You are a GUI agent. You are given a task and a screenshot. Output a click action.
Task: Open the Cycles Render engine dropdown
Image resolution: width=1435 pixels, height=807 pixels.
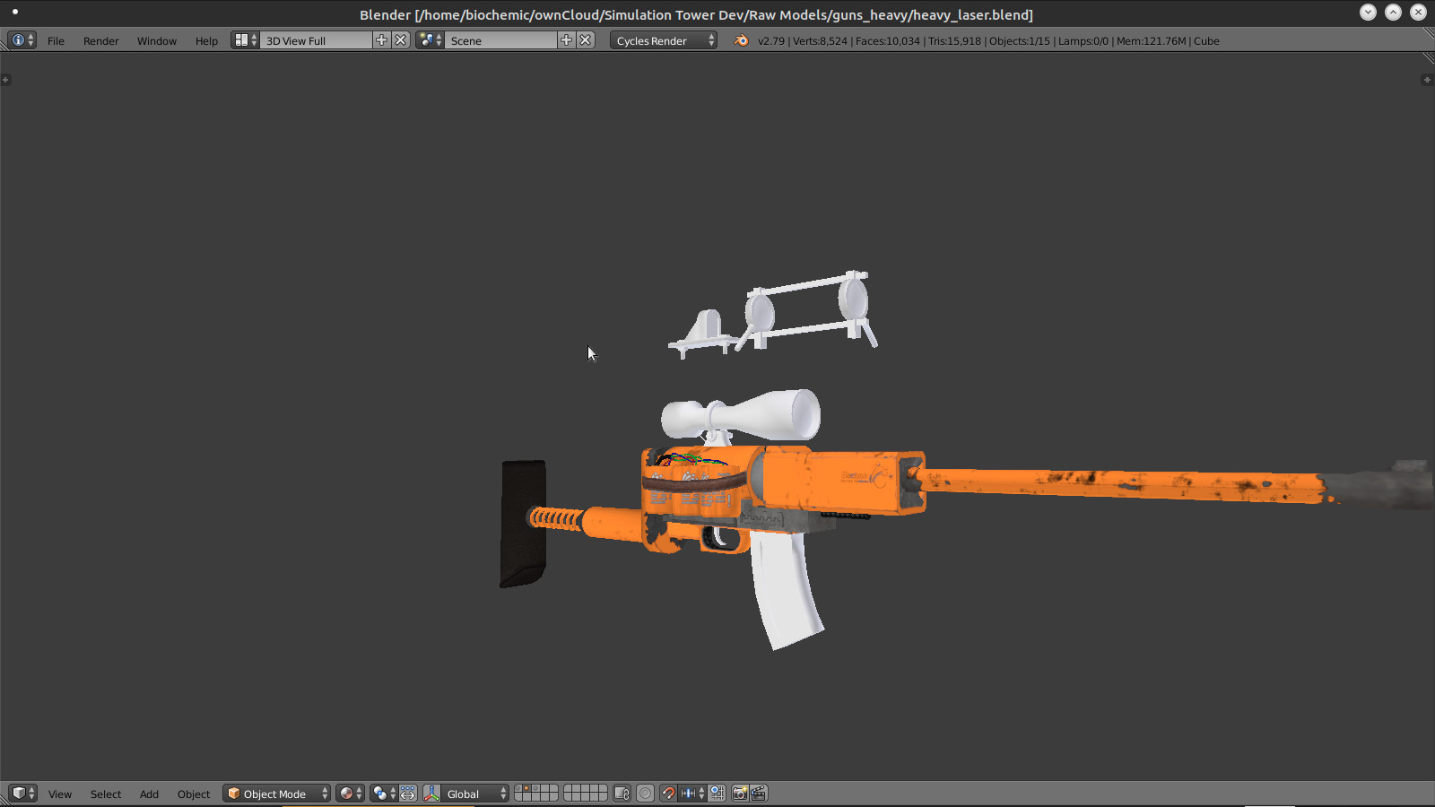[664, 40]
